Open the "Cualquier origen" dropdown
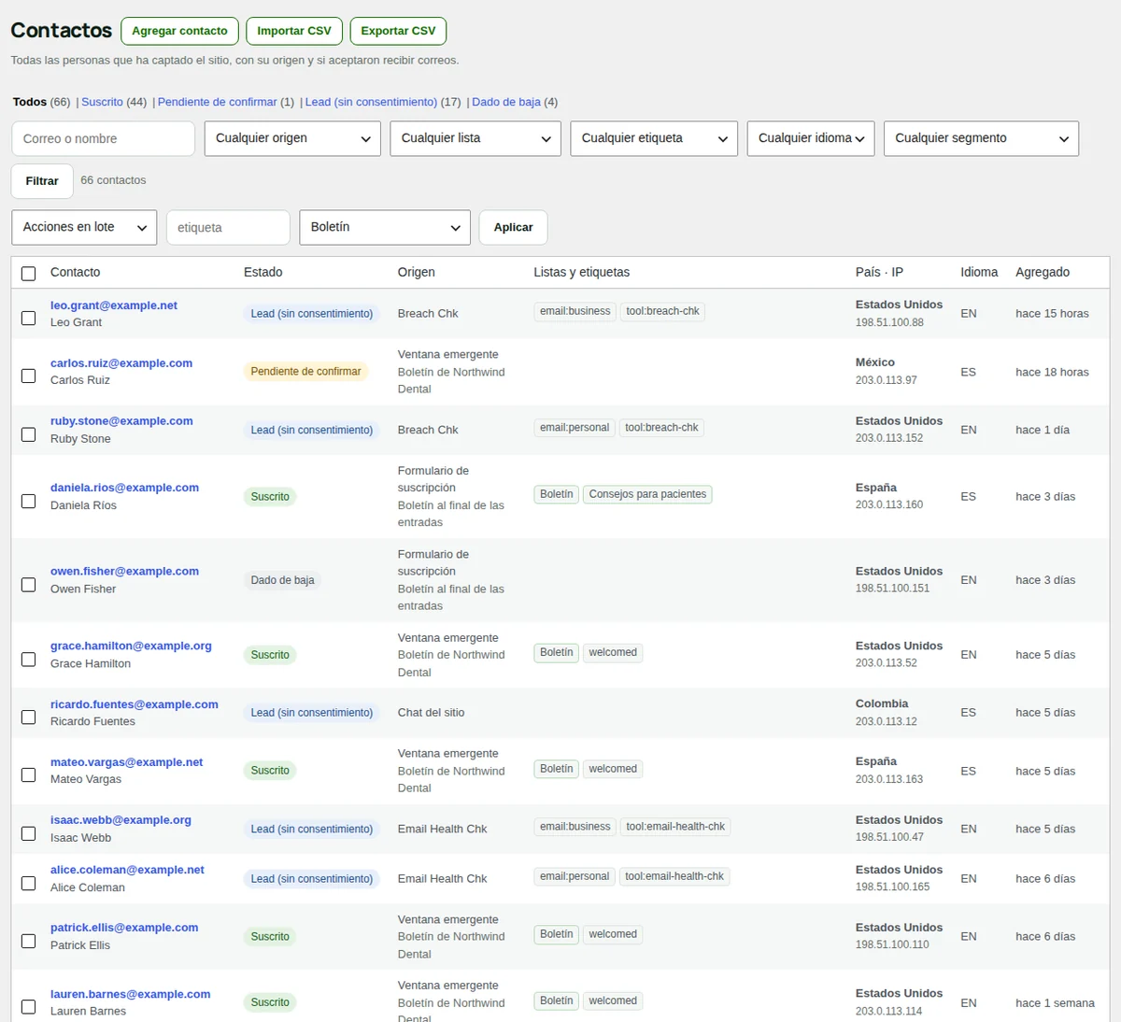 click(292, 138)
